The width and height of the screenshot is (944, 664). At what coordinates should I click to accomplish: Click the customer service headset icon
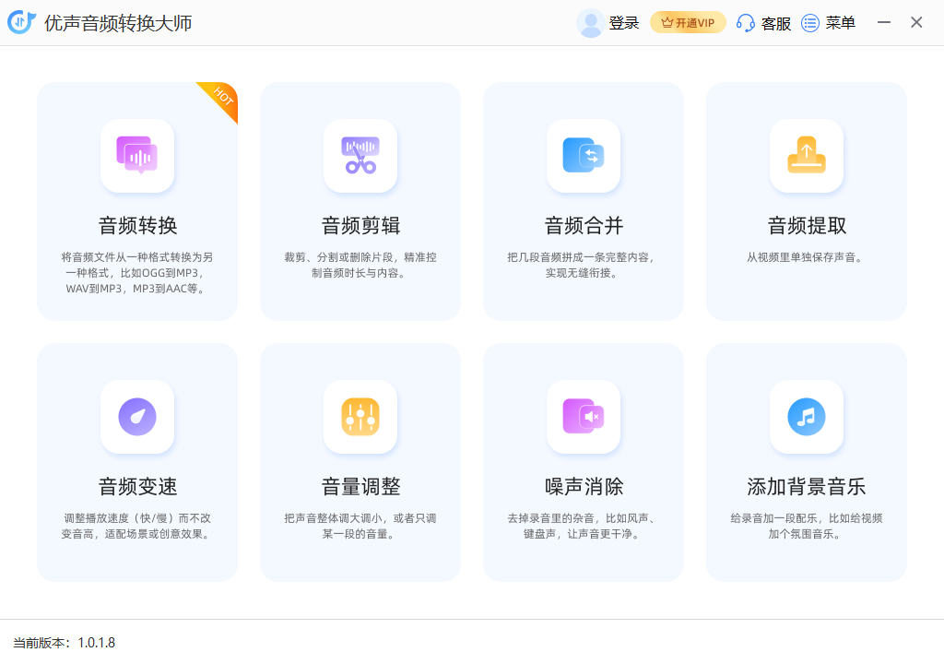(746, 23)
